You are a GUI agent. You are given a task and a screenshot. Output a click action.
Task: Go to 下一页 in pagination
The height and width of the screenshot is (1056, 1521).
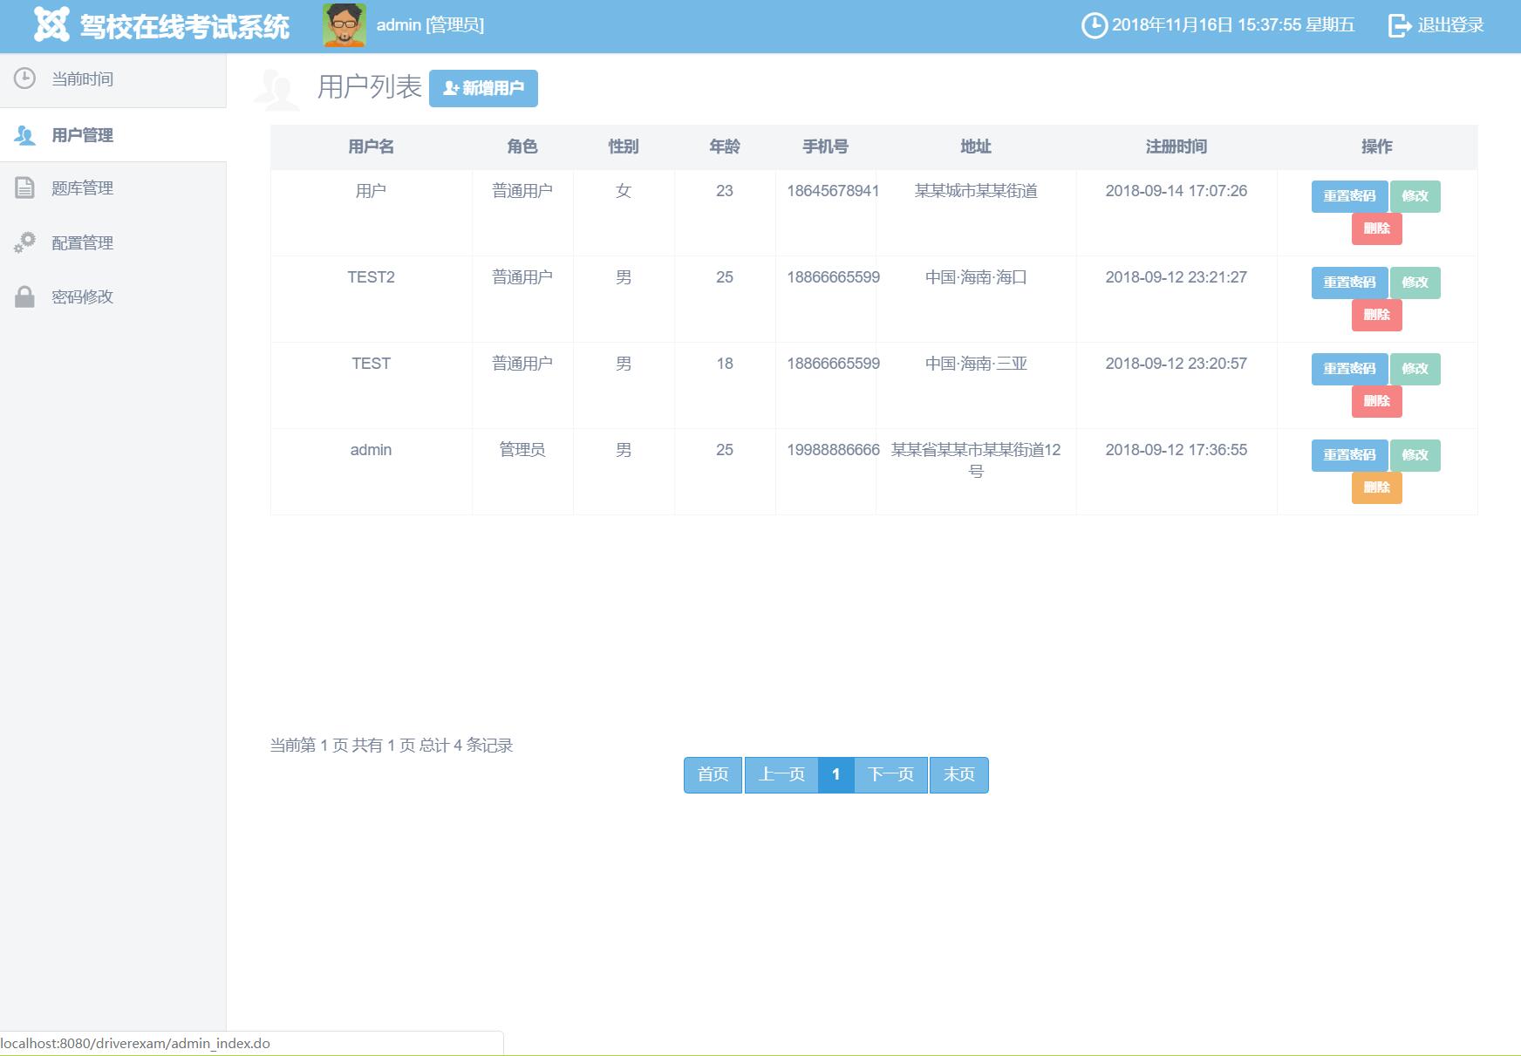click(890, 774)
